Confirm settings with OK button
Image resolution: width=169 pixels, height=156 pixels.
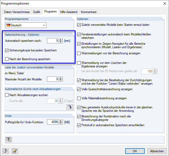tap(135, 151)
